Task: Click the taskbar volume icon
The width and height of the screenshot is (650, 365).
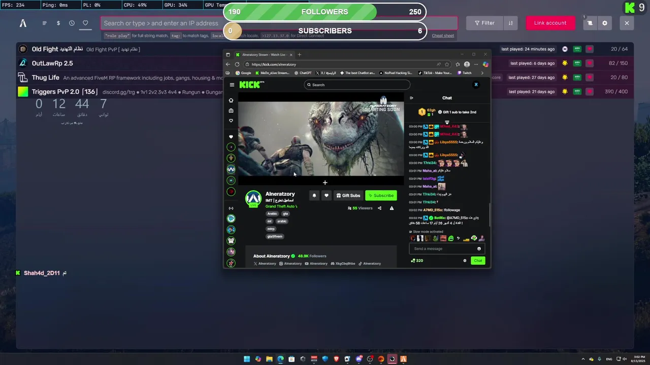Action: pyautogui.click(x=624, y=359)
